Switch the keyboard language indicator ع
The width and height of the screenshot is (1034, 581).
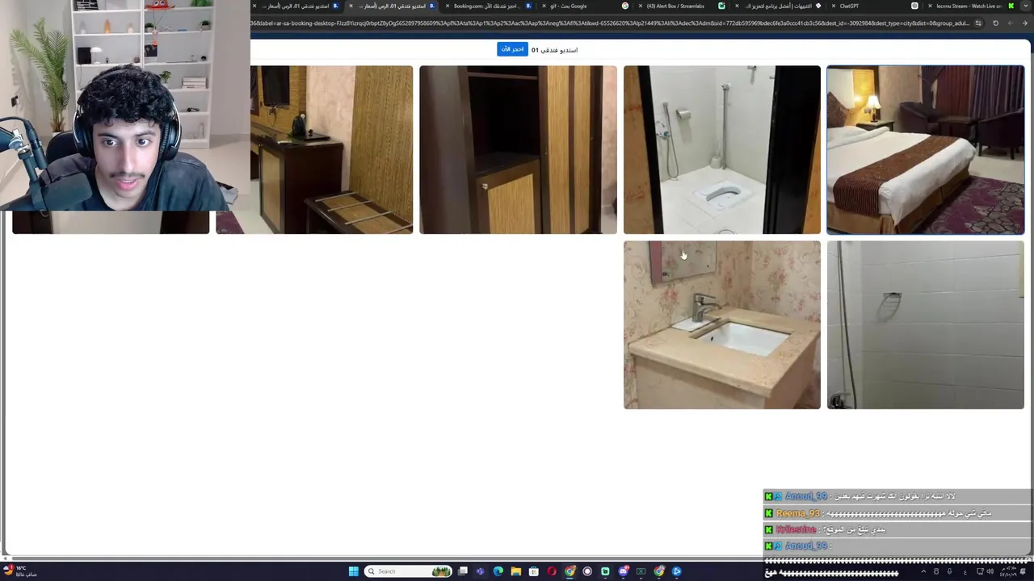coord(965,572)
